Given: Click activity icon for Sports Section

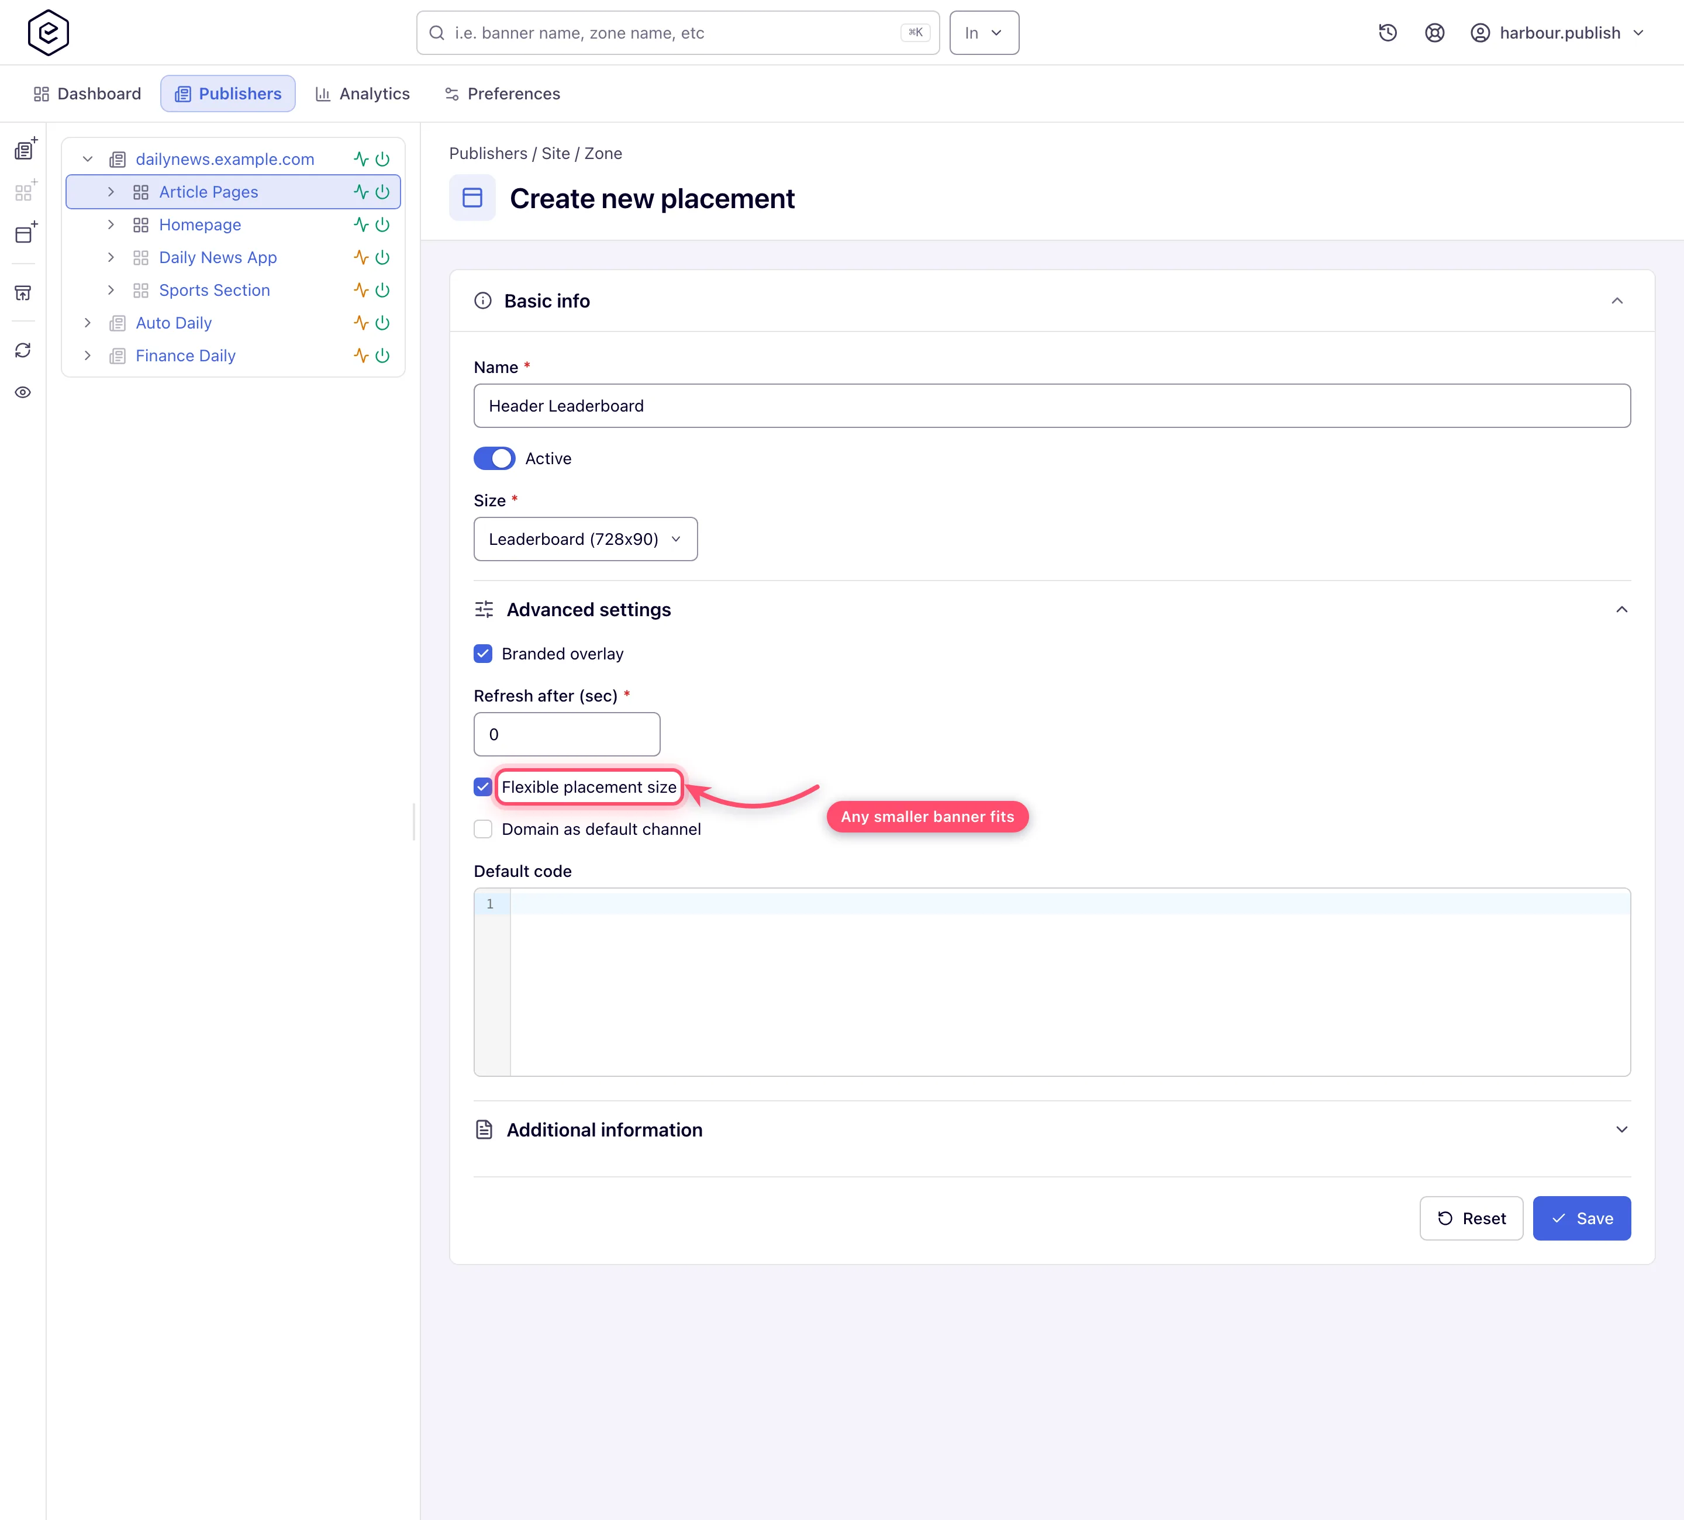Looking at the screenshot, I should tap(361, 290).
